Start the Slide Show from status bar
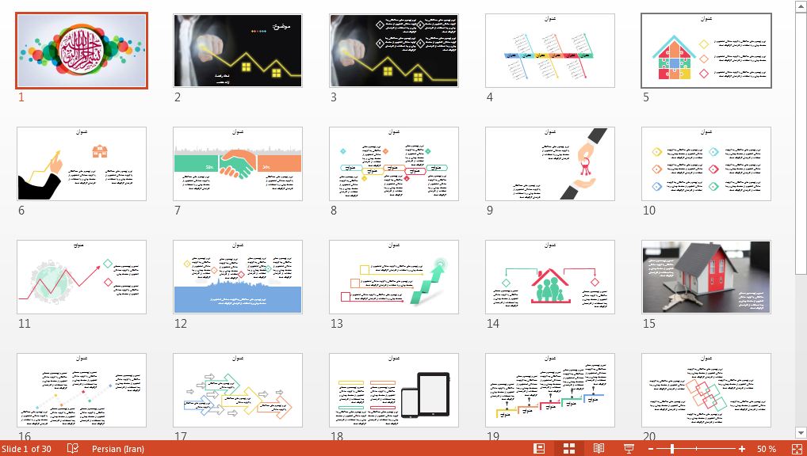Image resolution: width=807 pixels, height=456 pixels. click(x=629, y=449)
